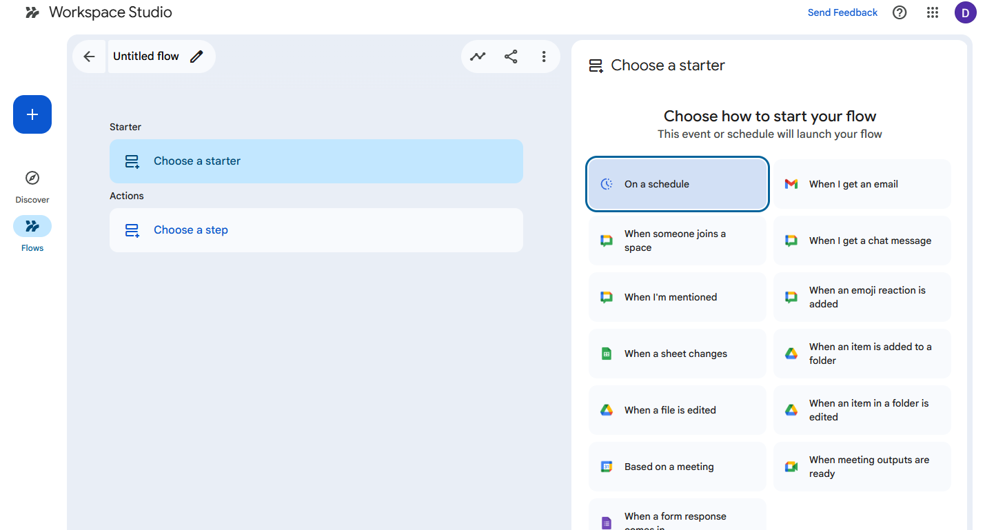
Task: Pick When an emoji reaction is added
Action: 862,297
